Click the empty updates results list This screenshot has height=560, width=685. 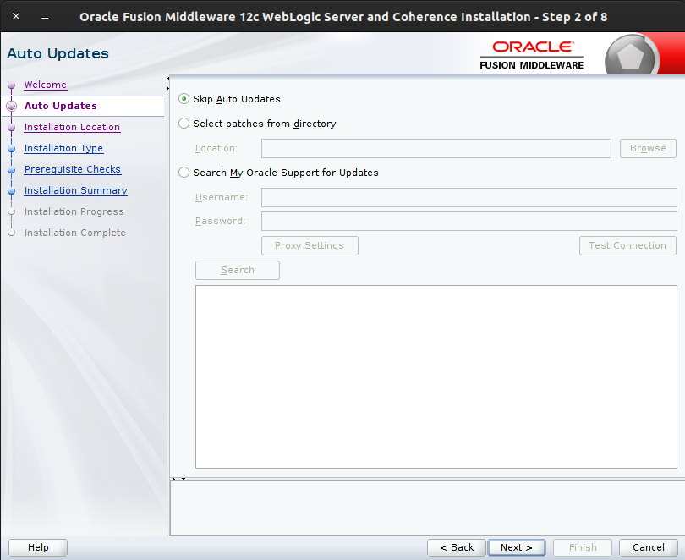click(x=436, y=377)
